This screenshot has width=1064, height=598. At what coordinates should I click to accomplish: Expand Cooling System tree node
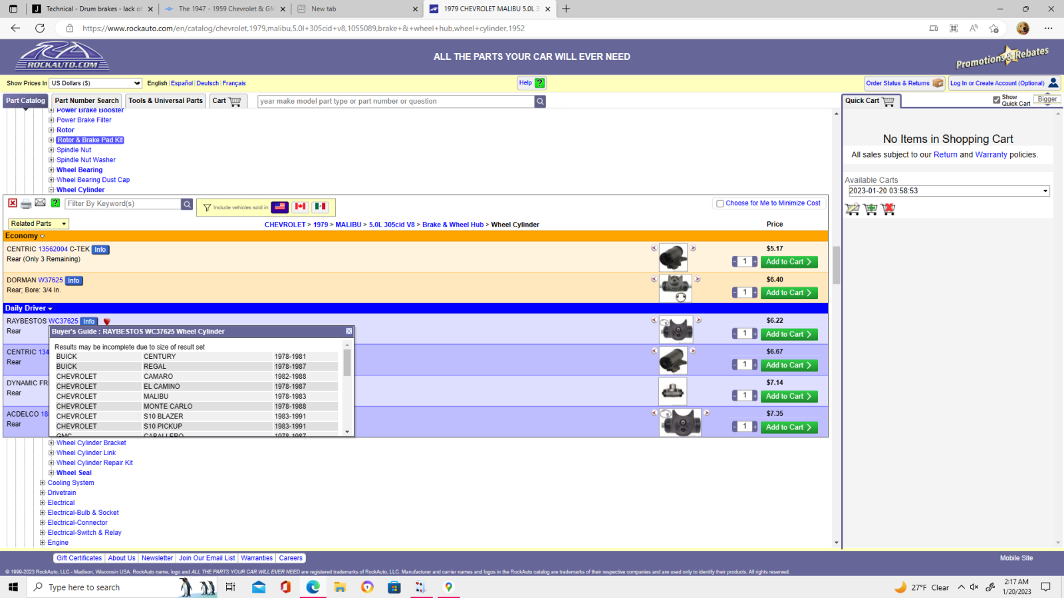[43, 483]
